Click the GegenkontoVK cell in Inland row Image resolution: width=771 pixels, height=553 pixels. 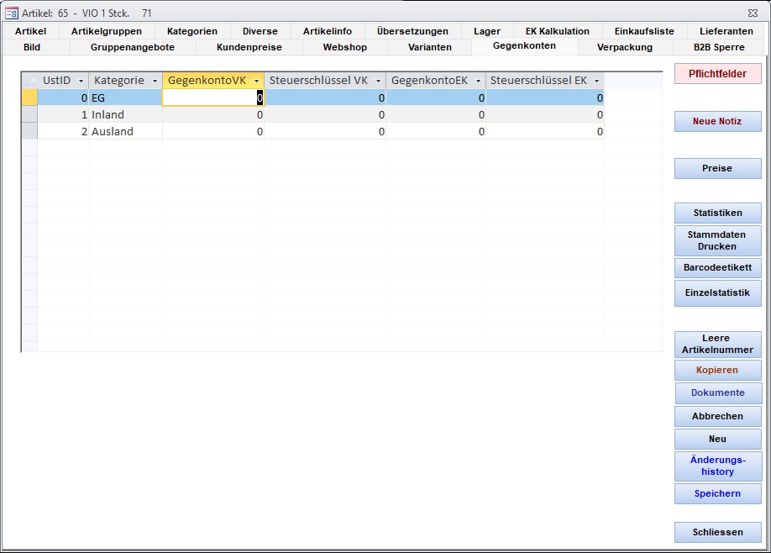pos(213,114)
